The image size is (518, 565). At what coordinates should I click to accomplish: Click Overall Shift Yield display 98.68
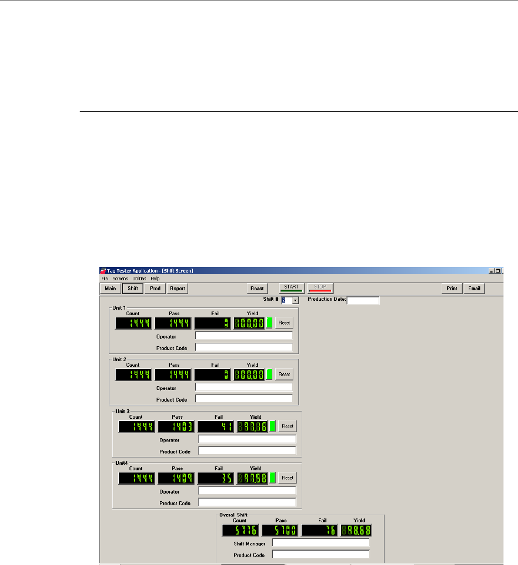click(356, 530)
